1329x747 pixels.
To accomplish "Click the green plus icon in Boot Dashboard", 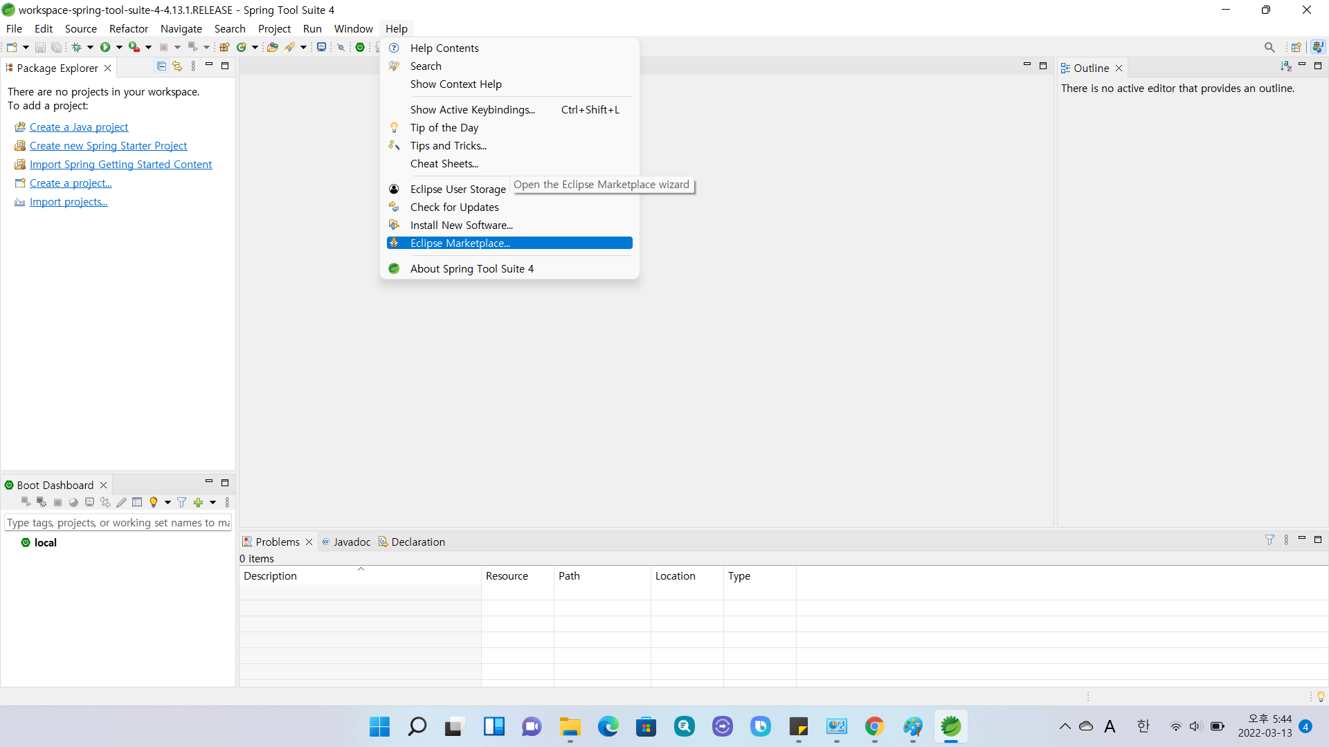I will (x=199, y=502).
